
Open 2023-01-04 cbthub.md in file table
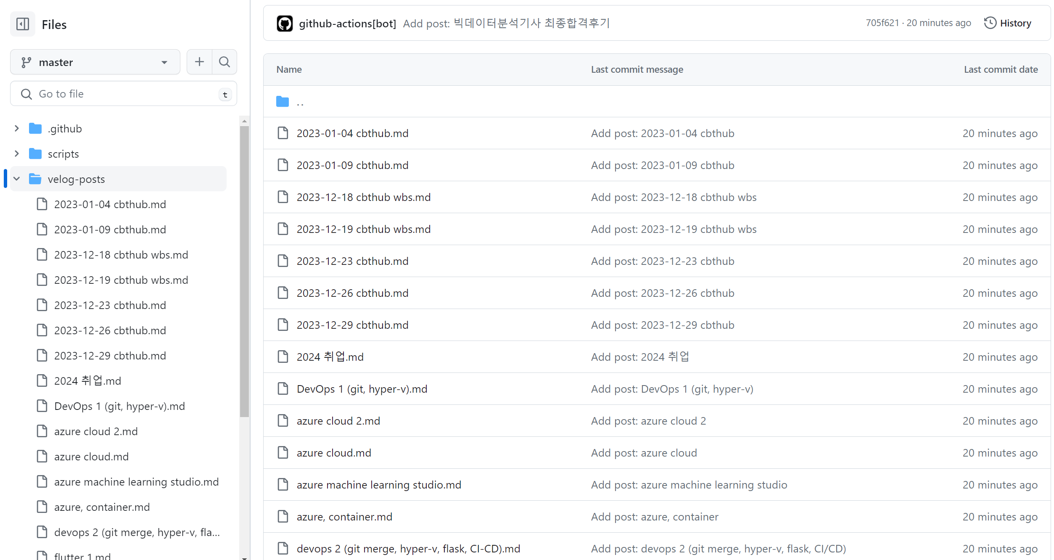[352, 133]
